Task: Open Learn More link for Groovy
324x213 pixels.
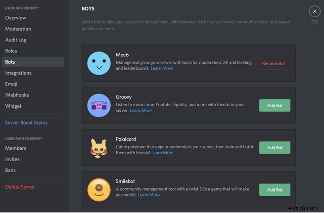Action: pos(140,111)
